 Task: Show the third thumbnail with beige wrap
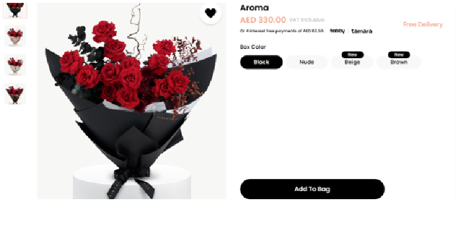[x=16, y=64]
